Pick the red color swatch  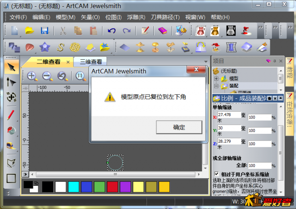coord(112,187)
